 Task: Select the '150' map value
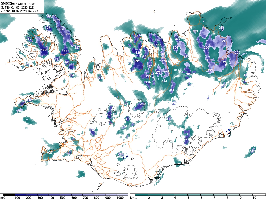(157, 45)
